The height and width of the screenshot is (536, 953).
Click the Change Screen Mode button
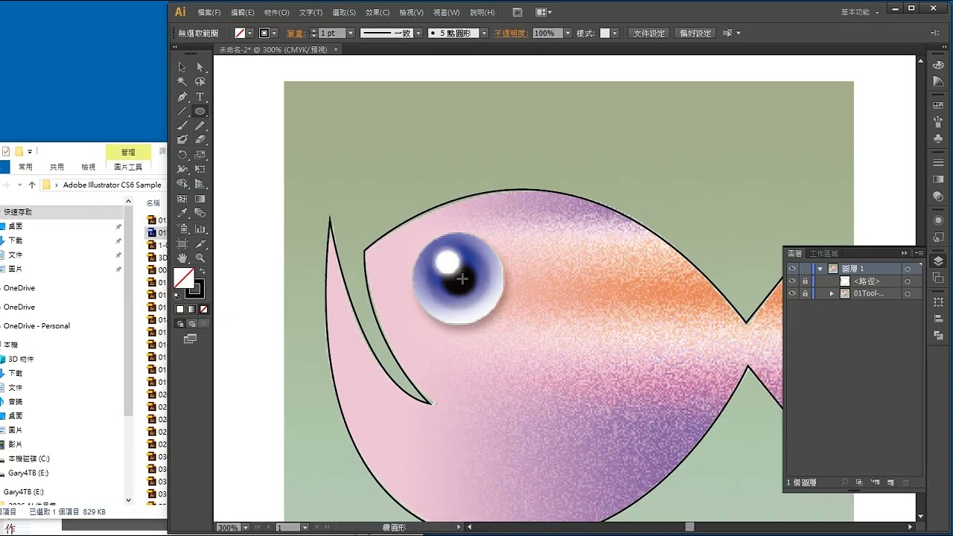[191, 339]
